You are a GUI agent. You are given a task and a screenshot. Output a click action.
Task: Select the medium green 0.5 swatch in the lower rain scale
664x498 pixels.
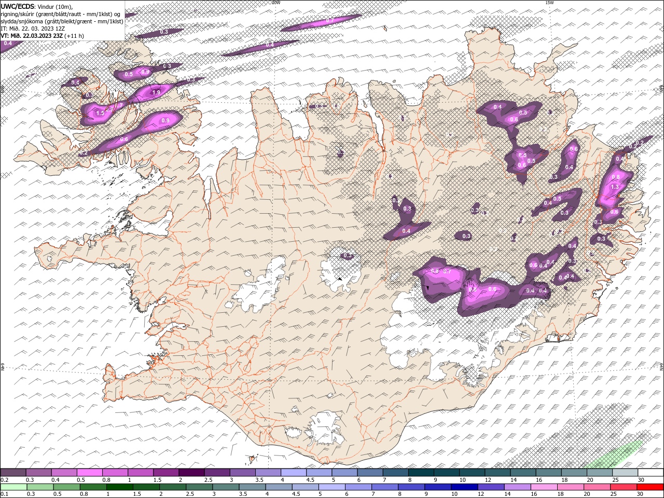pos(67,487)
